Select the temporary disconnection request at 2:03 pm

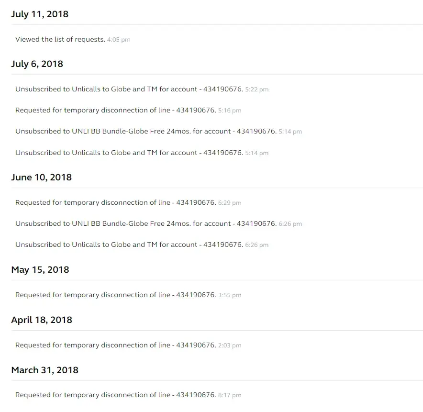(x=115, y=345)
